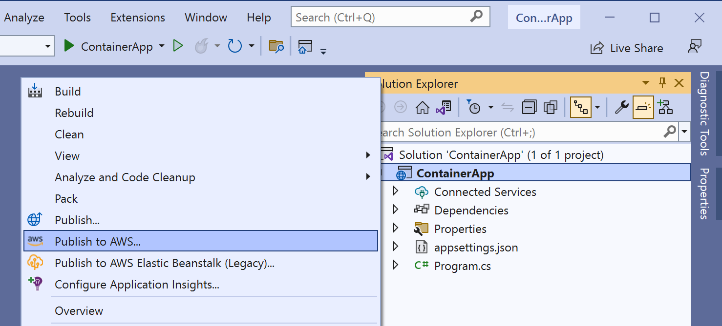Open the Diagnostic Tools side tab

[704, 113]
